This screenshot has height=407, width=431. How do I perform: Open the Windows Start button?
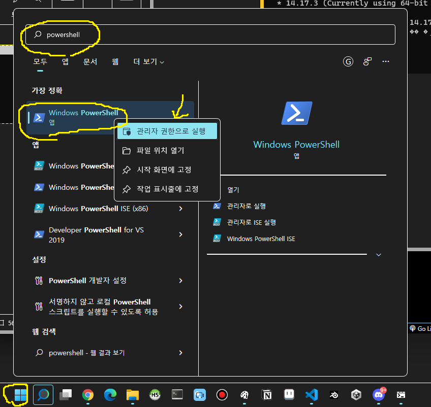(x=20, y=395)
